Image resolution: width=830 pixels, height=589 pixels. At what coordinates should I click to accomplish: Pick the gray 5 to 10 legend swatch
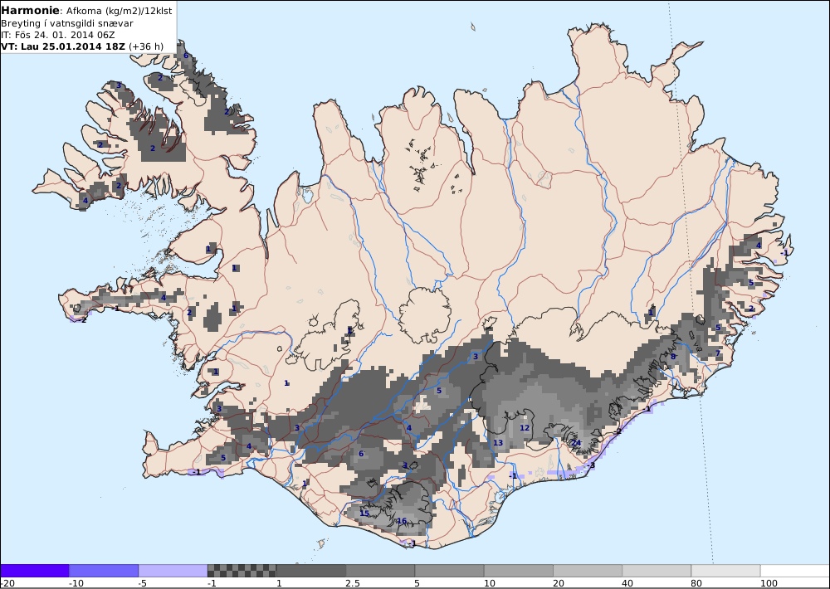[449, 571]
